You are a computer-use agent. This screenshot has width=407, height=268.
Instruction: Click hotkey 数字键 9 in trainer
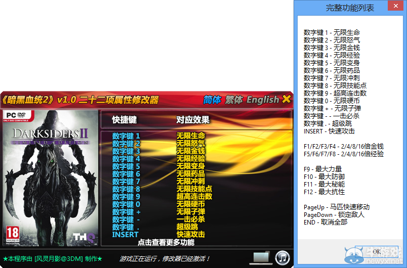pos(126,196)
